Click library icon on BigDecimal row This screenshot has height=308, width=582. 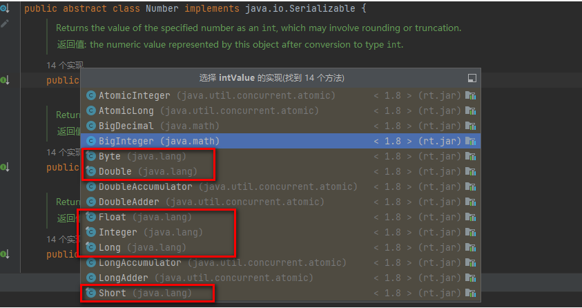point(471,126)
